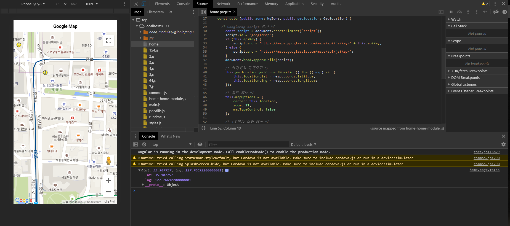Click Step out of current function
The image size is (510, 226).
(476, 12)
